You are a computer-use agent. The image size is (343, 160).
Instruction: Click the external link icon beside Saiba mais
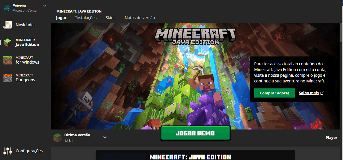(x=322, y=93)
